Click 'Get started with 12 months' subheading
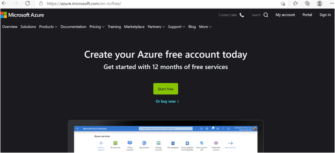335x153 pixels. click(166, 67)
